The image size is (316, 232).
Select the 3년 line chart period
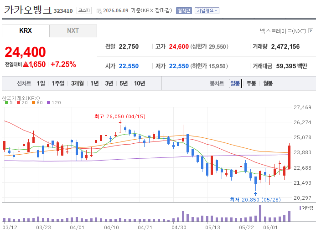pos(109,83)
